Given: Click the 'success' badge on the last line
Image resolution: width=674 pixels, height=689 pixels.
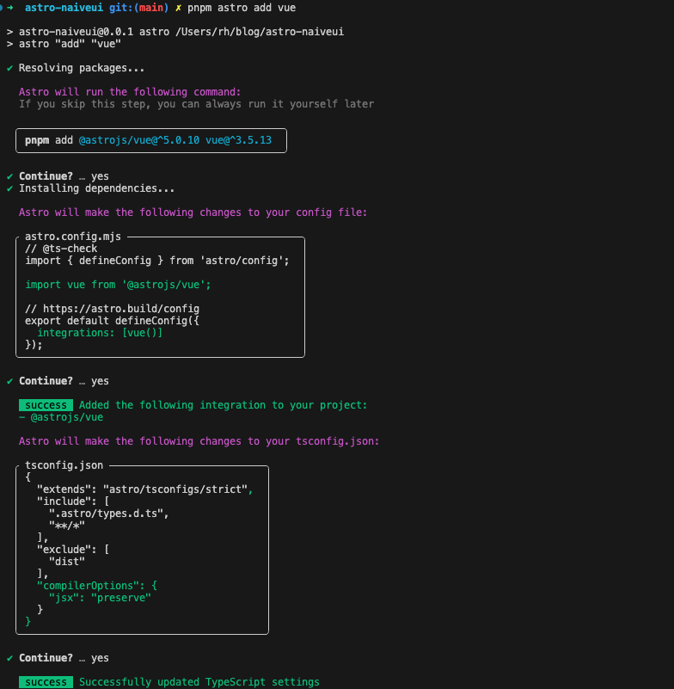Looking at the screenshot, I should [x=46, y=682].
